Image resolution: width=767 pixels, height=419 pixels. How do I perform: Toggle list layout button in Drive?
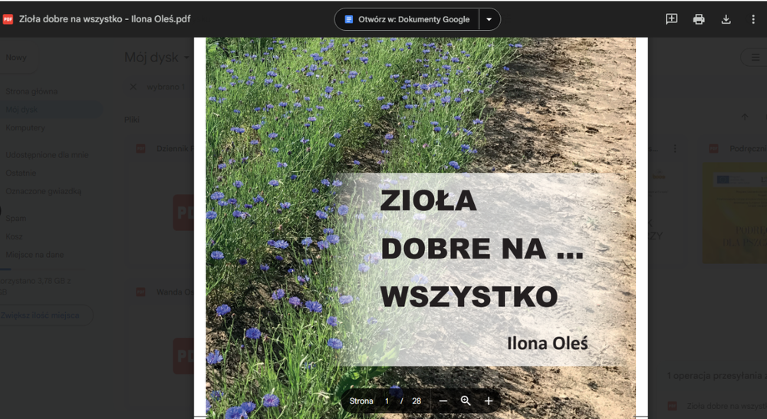click(755, 58)
